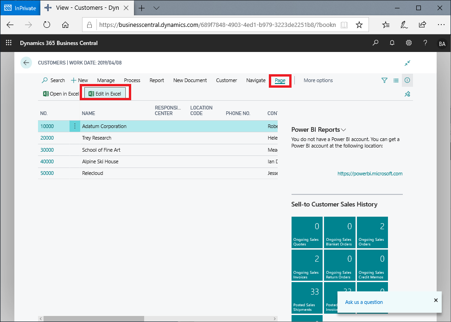Open the settings gear in the header
Image resolution: width=451 pixels, height=322 pixels.
tap(409, 43)
